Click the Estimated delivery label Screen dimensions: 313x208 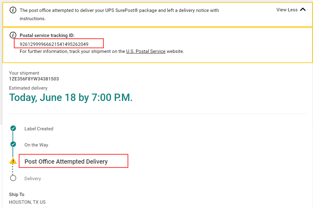coord(28,88)
